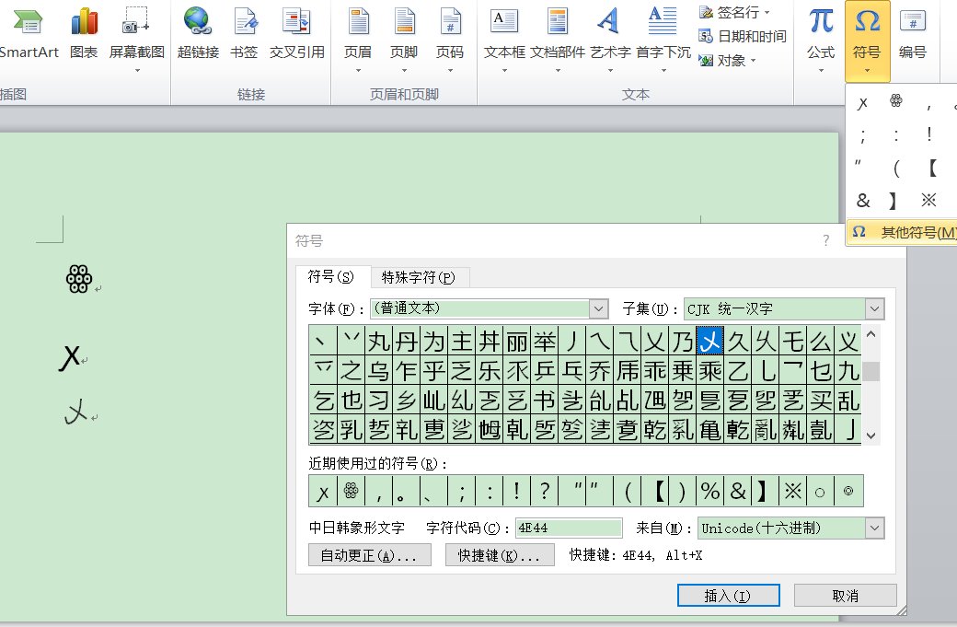The height and width of the screenshot is (627, 957).
Task: Select the highlighted 乄 character in grid
Action: 709,340
